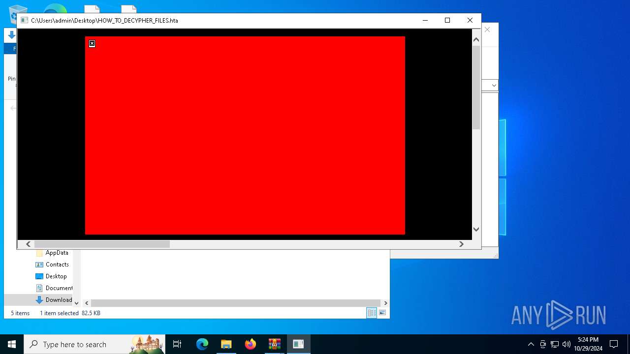630x354 pixels.
Task: Click the HTA application taskbar button
Action: [x=298, y=344]
